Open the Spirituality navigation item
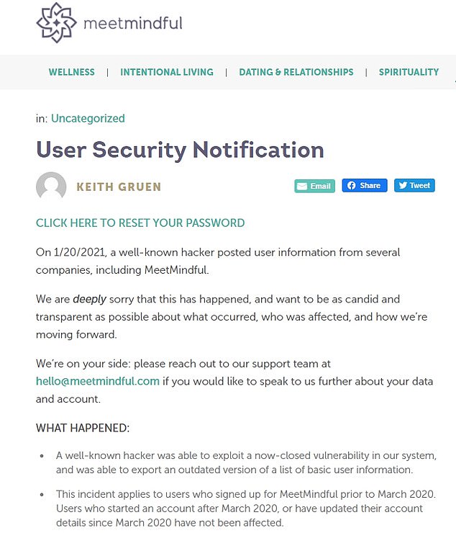The width and height of the screenshot is (456, 533). click(x=409, y=72)
